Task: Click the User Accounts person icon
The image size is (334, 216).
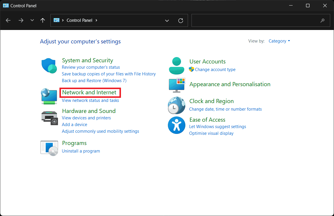Action: [x=177, y=66]
